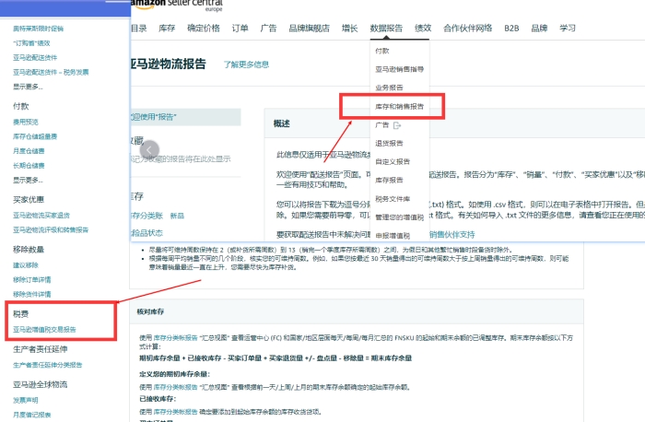
Task: Click 显示更多 under the 付款 section
Action: 28,181
